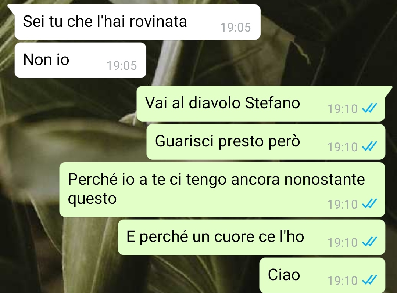Tap the leafy chat wallpaper background
397x293 pixels.
pyautogui.click(x=329, y=51)
